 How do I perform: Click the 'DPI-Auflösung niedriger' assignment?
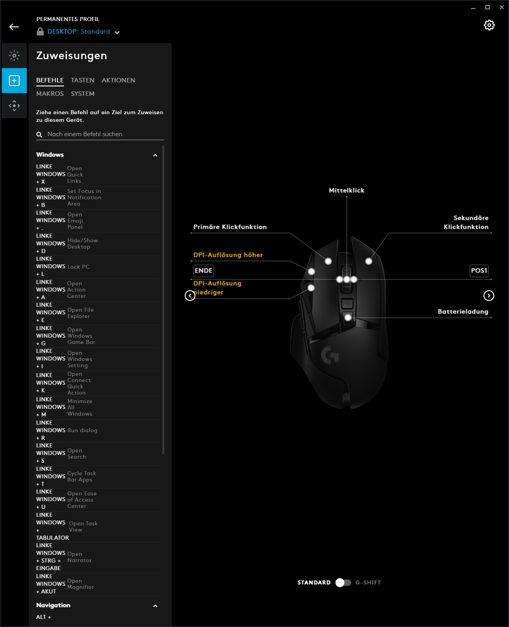[x=217, y=288]
